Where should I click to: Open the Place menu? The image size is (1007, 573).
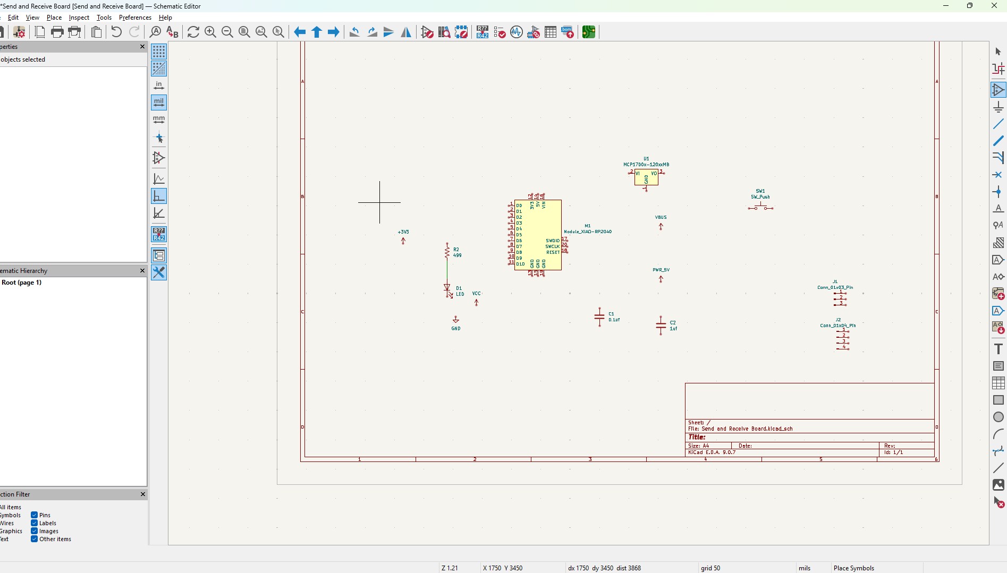coord(54,18)
